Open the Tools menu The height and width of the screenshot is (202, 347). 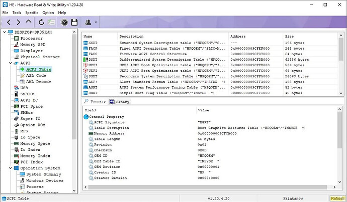click(17, 13)
